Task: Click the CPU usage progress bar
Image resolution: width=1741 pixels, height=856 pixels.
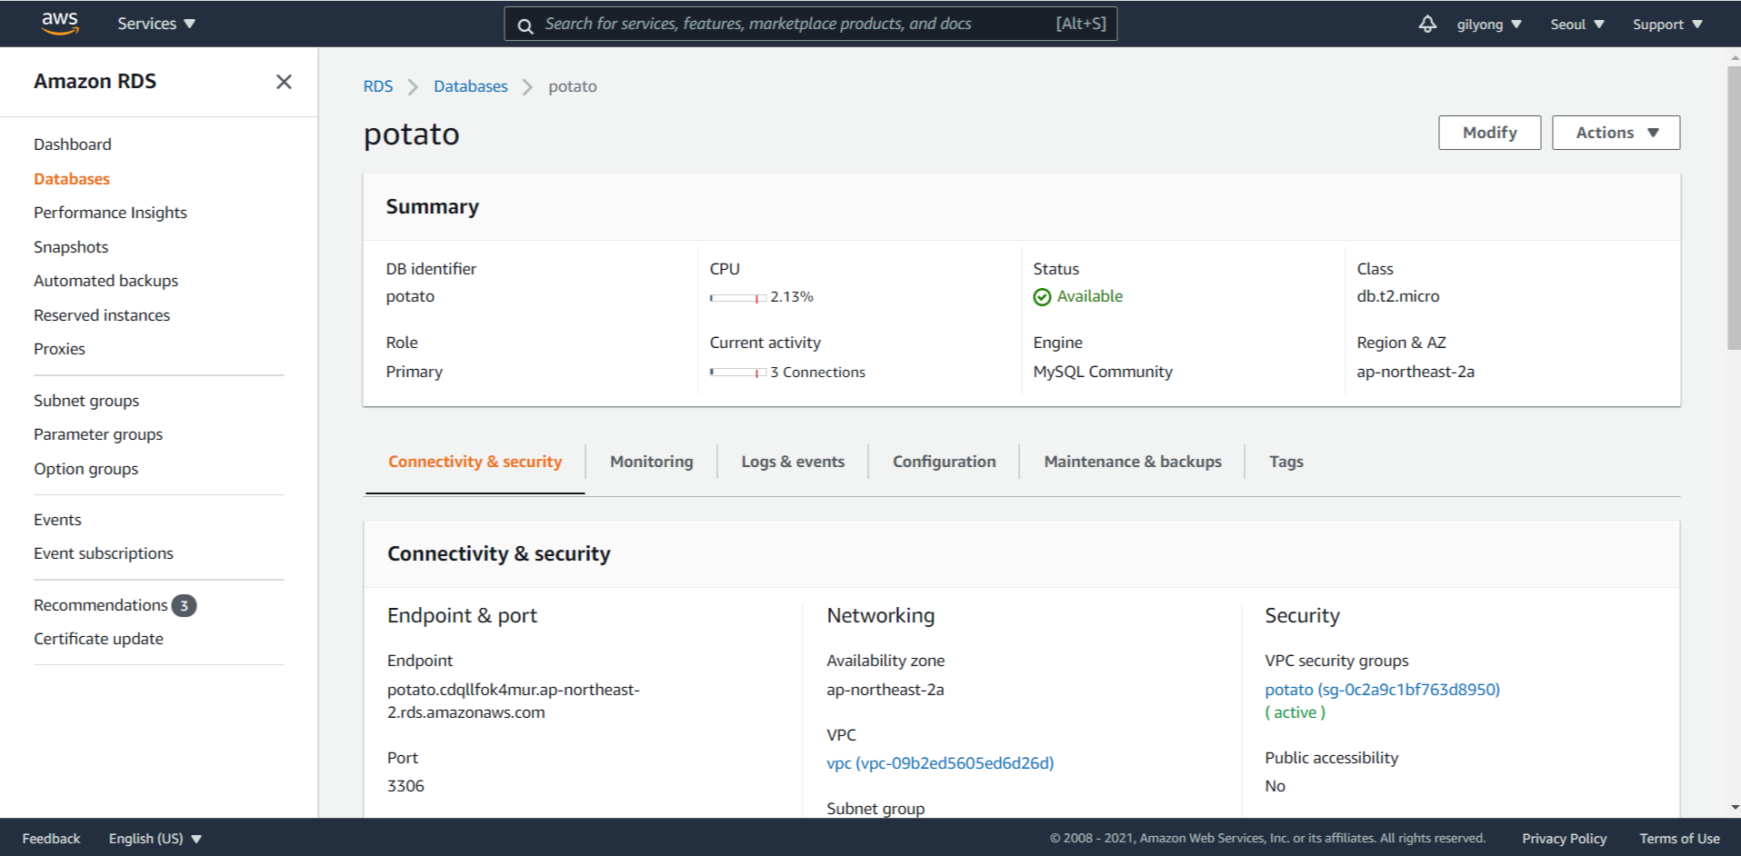Action: (737, 297)
